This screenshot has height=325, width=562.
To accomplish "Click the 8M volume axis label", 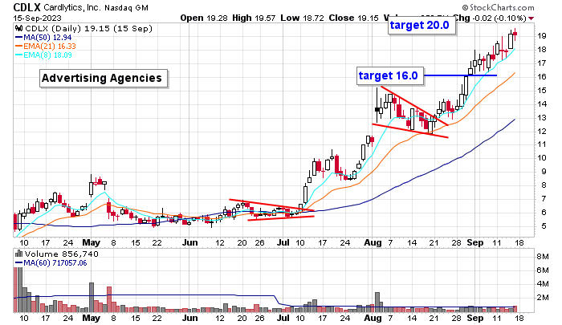I will (x=543, y=257).
